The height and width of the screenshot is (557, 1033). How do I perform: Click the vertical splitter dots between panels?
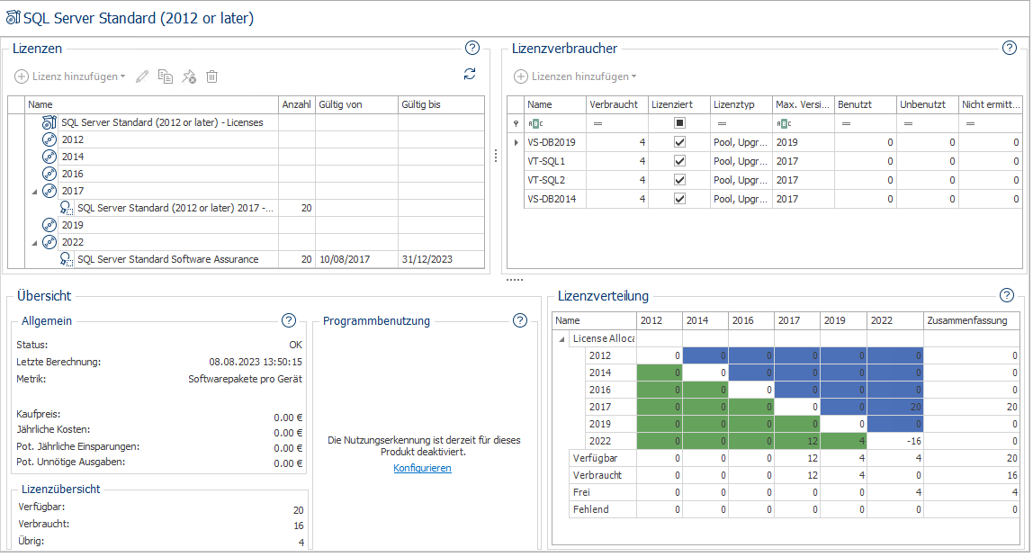(496, 156)
